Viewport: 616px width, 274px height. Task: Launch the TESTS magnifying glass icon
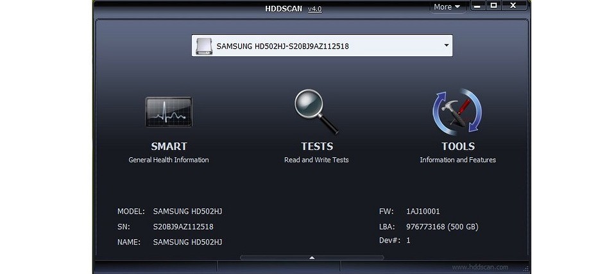[x=316, y=112]
